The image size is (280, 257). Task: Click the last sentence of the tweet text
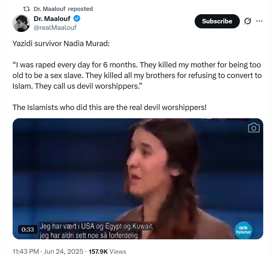click(109, 107)
